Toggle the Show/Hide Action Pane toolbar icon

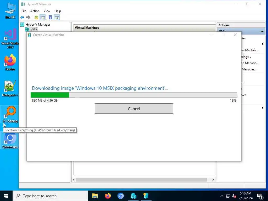(x=57, y=17)
